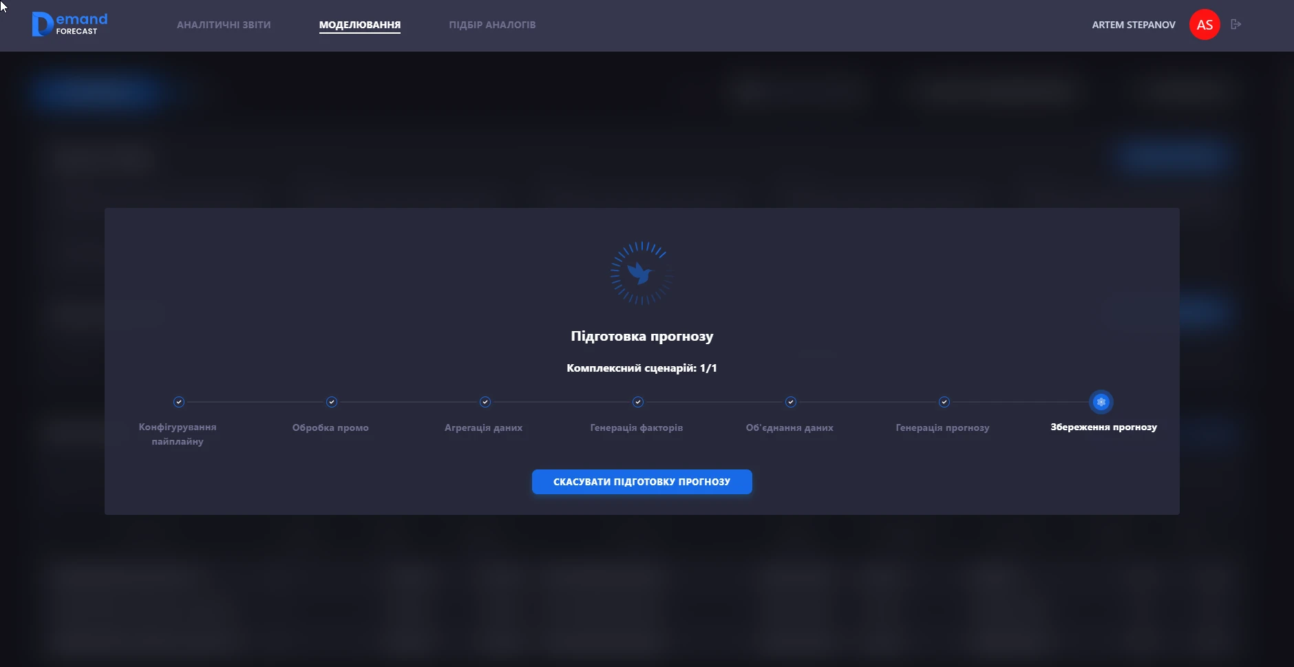Click the Підготовка прогнозу heading
The image size is (1294, 667).
coord(641,336)
